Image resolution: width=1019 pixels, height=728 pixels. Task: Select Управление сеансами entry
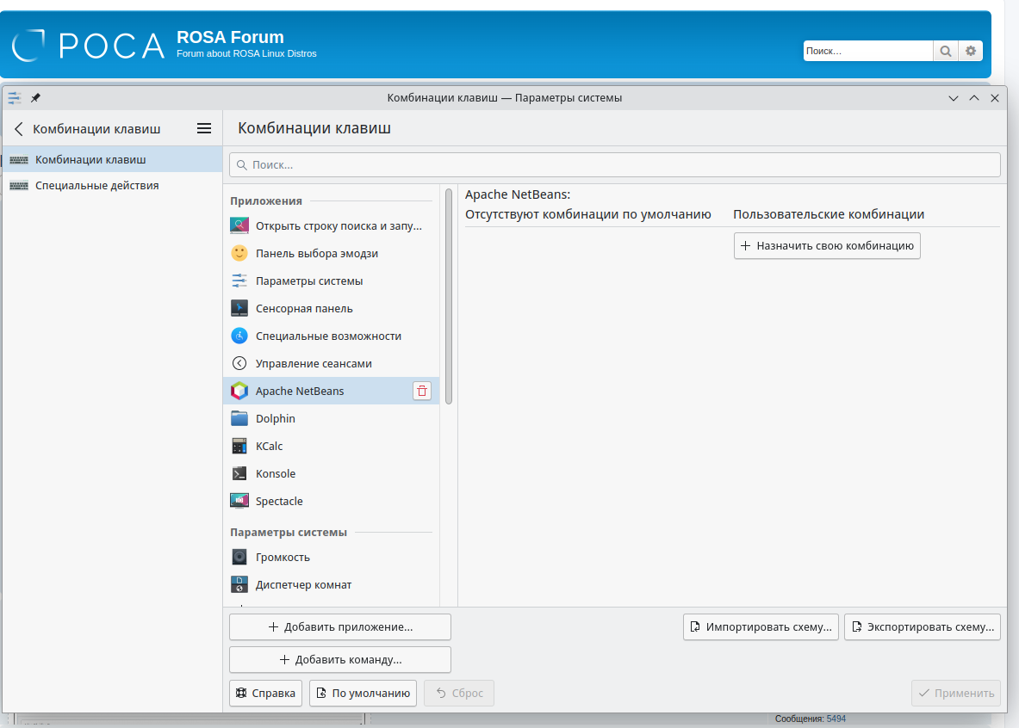coord(332,364)
